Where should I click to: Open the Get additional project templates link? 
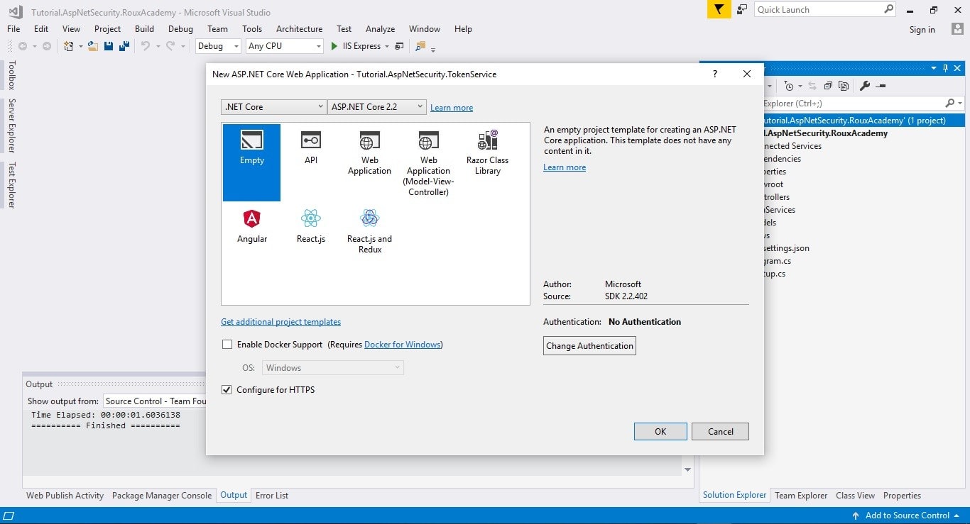point(280,321)
